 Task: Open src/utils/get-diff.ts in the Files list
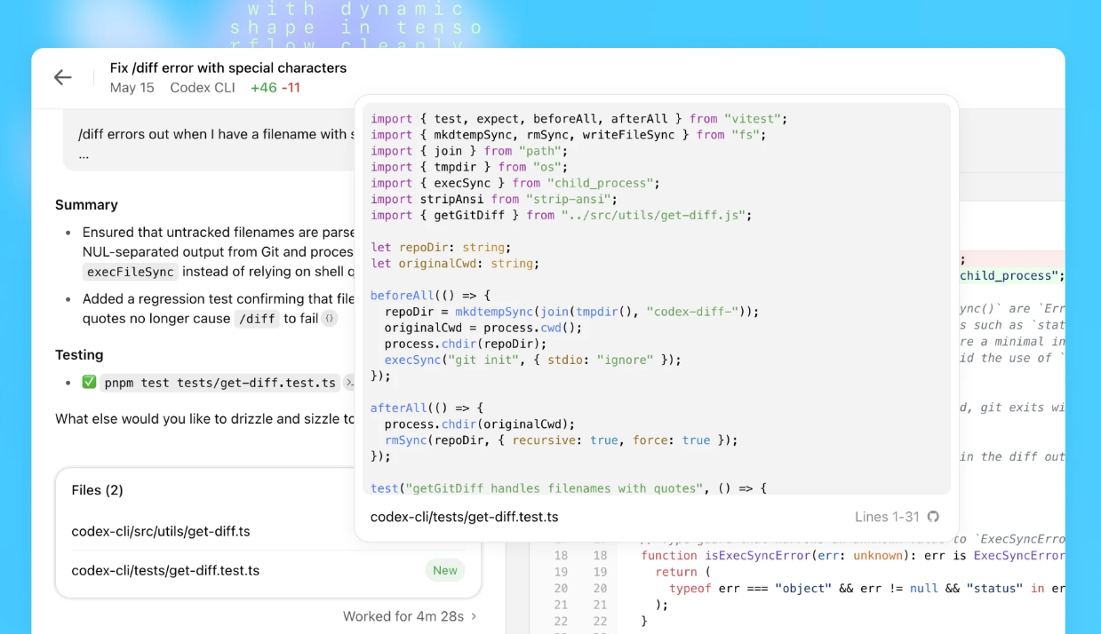(161, 531)
